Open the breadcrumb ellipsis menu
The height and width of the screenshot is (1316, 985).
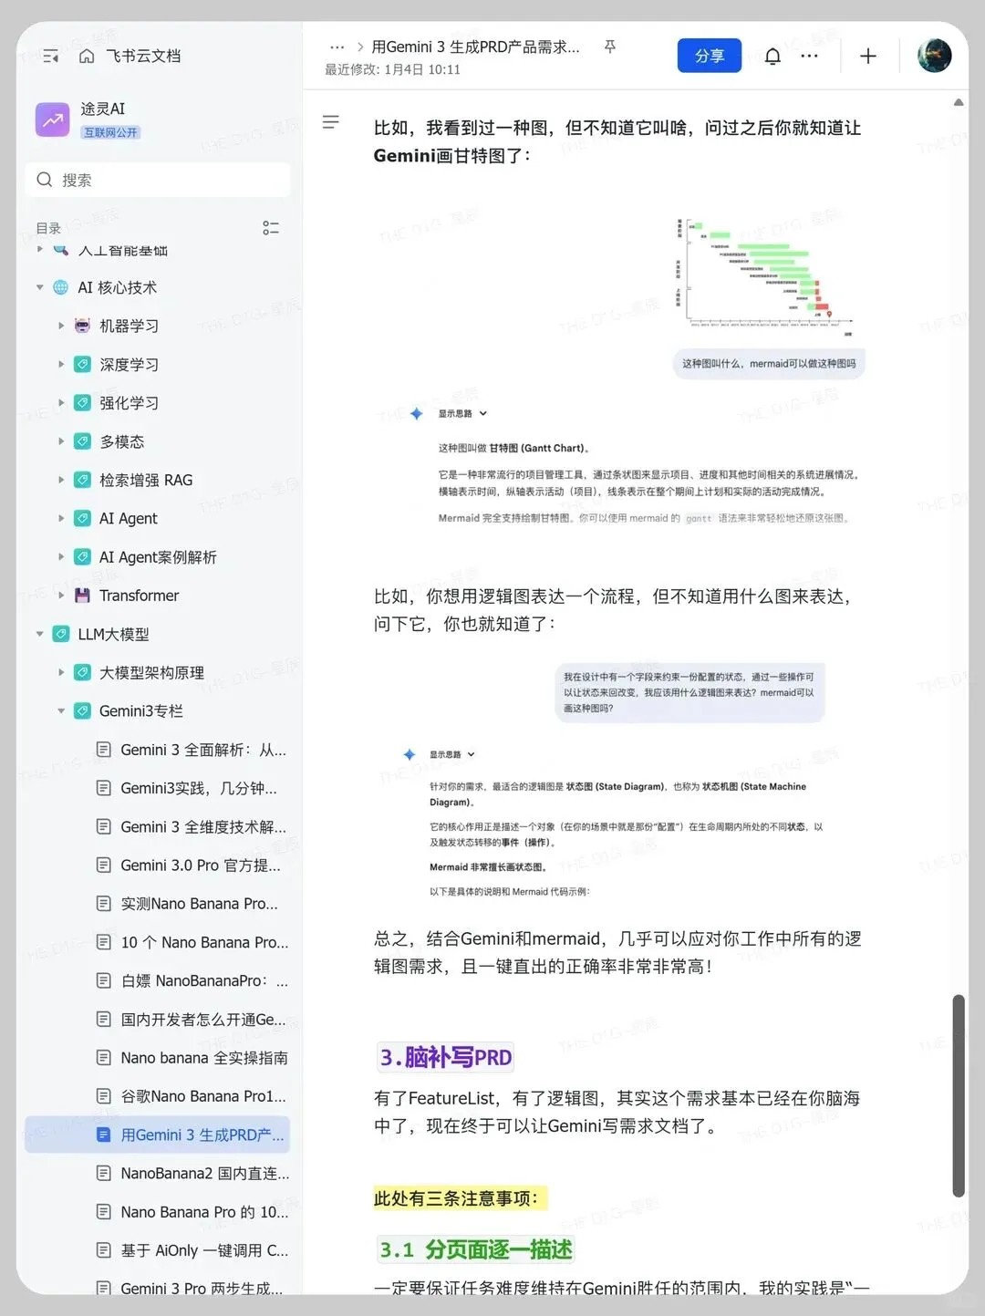[x=337, y=47]
